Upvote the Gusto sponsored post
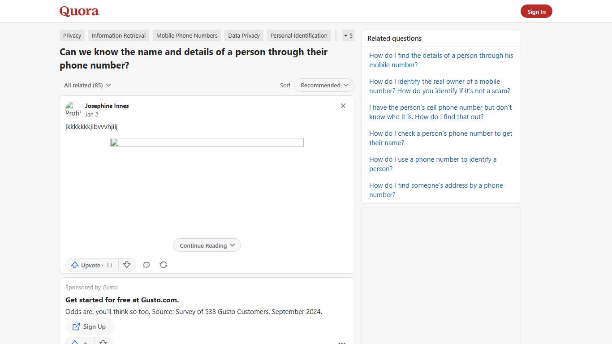Viewport: 612px width, 344px height. click(x=76, y=341)
